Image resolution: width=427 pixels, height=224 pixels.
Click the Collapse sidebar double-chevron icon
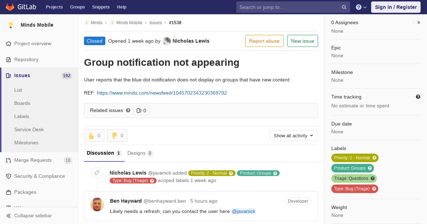click(x=9, y=215)
